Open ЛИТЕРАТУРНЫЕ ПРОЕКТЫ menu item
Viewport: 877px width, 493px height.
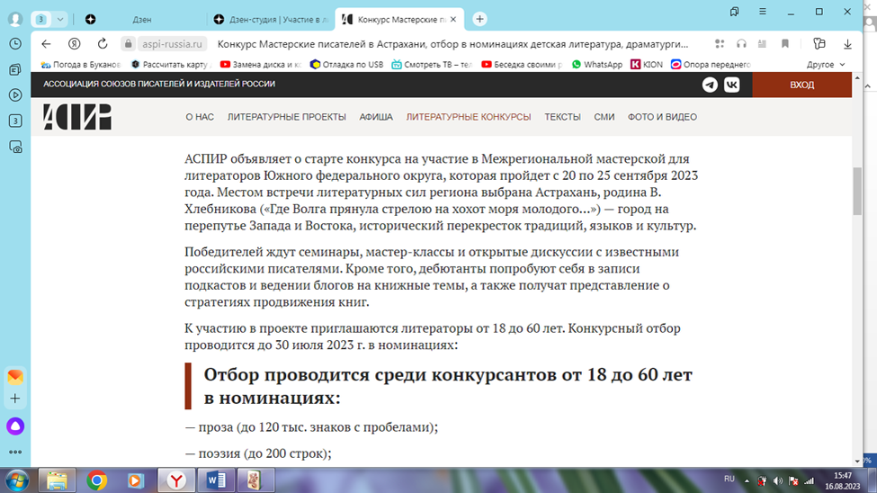click(x=286, y=117)
